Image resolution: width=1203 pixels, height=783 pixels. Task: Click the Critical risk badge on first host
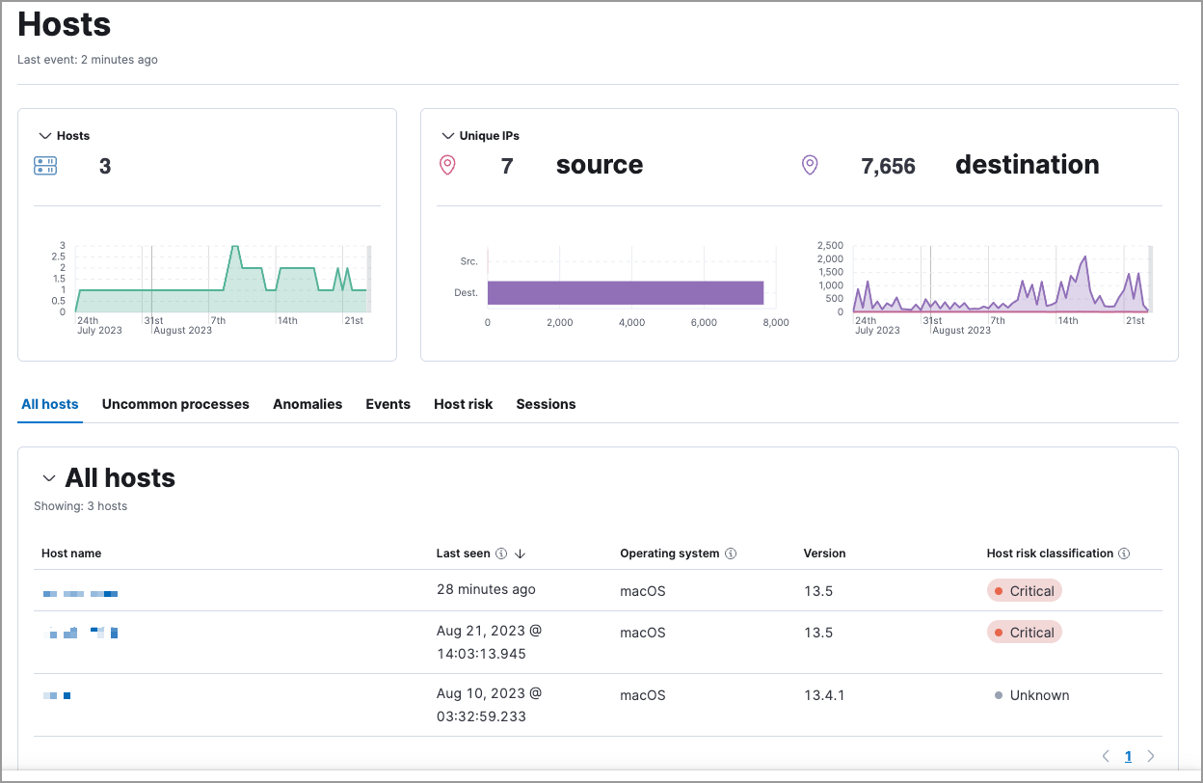pos(1024,589)
